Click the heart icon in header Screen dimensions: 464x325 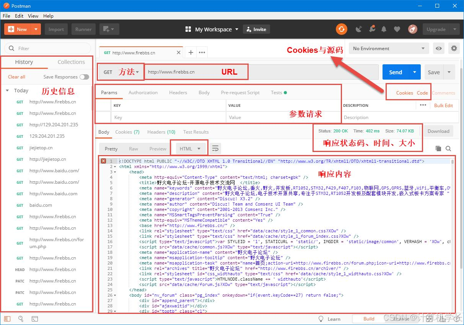pyautogui.click(x=397, y=29)
